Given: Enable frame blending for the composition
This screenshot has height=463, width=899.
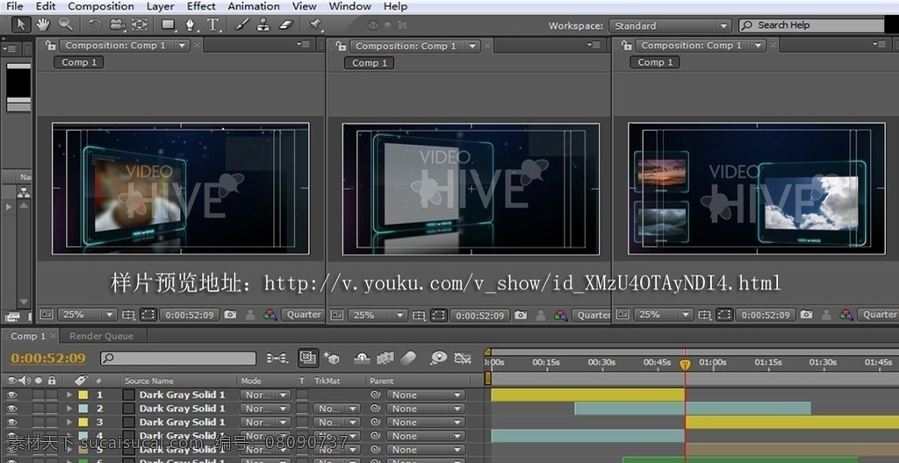Looking at the screenshot, I should coord(385,358).
